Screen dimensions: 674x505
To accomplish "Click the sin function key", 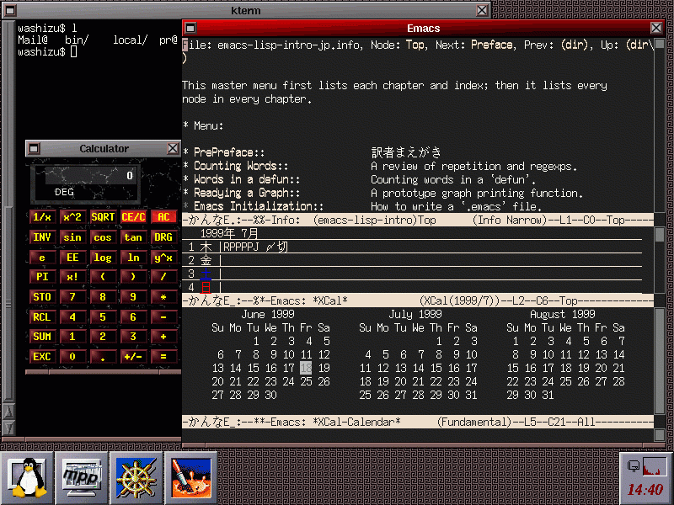I will coord(72,237).
